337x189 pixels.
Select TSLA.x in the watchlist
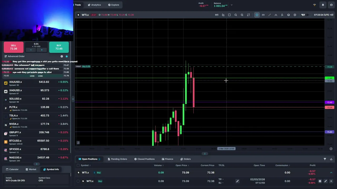point(36,117)
